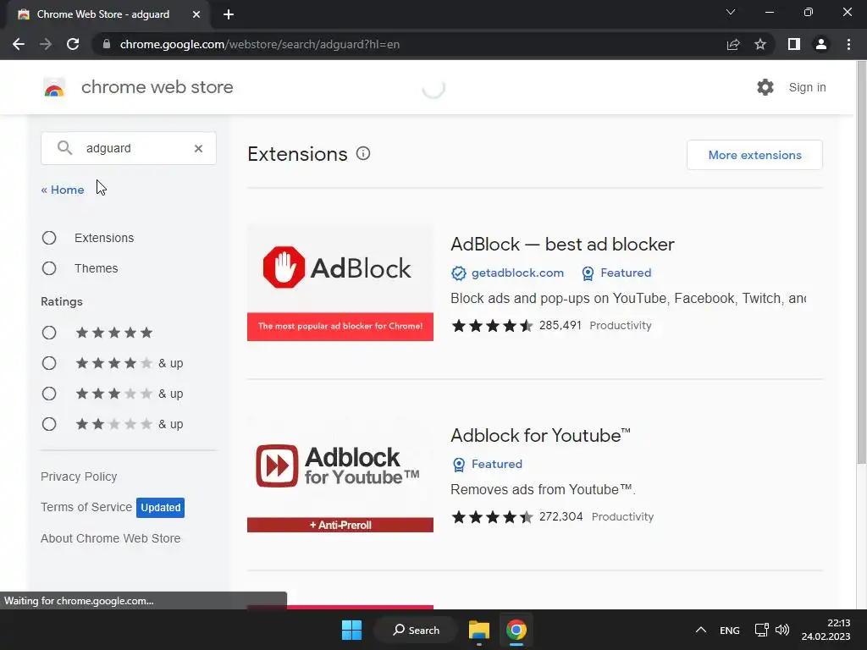The width and height of the screenshot is (867, 650).
Task: View site information via lock icon
Action: [107, 44]
